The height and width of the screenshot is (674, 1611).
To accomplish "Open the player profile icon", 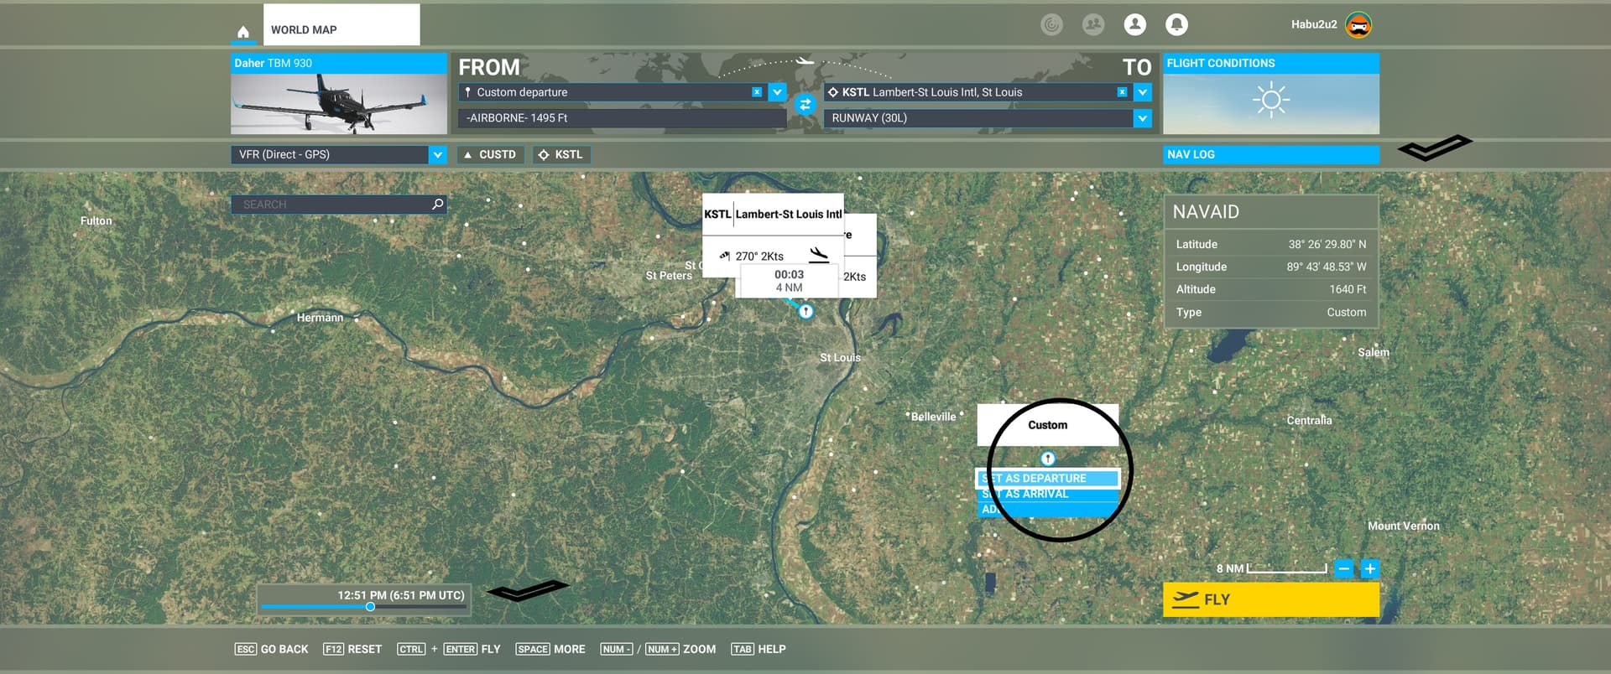I will pyautogui.click(x=1135, y=25).
